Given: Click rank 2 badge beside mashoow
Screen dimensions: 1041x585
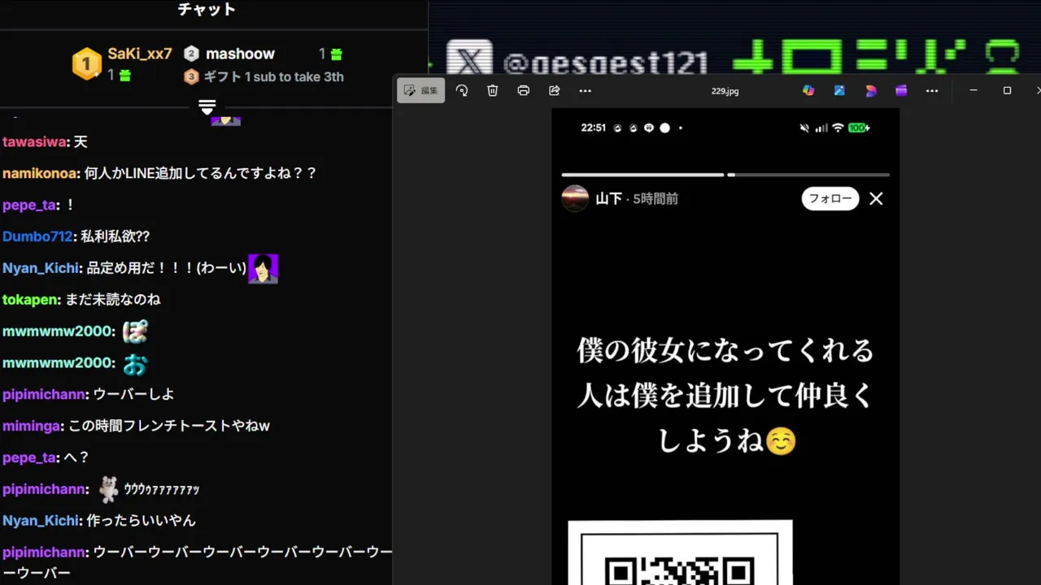Looking at the screenshot, I should click(191, 54).
